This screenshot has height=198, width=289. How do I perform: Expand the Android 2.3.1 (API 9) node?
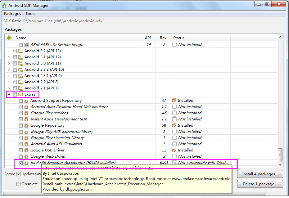9,76
